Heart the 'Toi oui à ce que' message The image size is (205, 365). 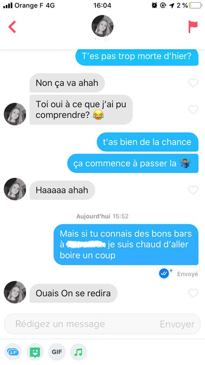(193, 109)
